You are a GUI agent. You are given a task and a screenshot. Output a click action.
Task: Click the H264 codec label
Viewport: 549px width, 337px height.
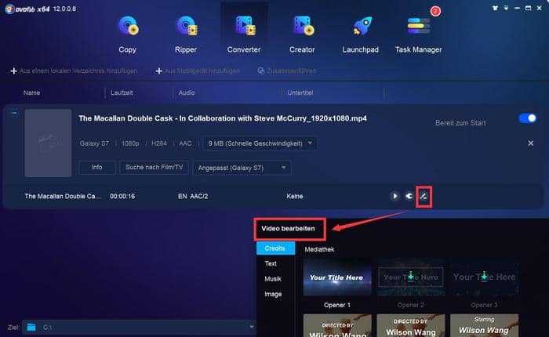tap(159, 143)
